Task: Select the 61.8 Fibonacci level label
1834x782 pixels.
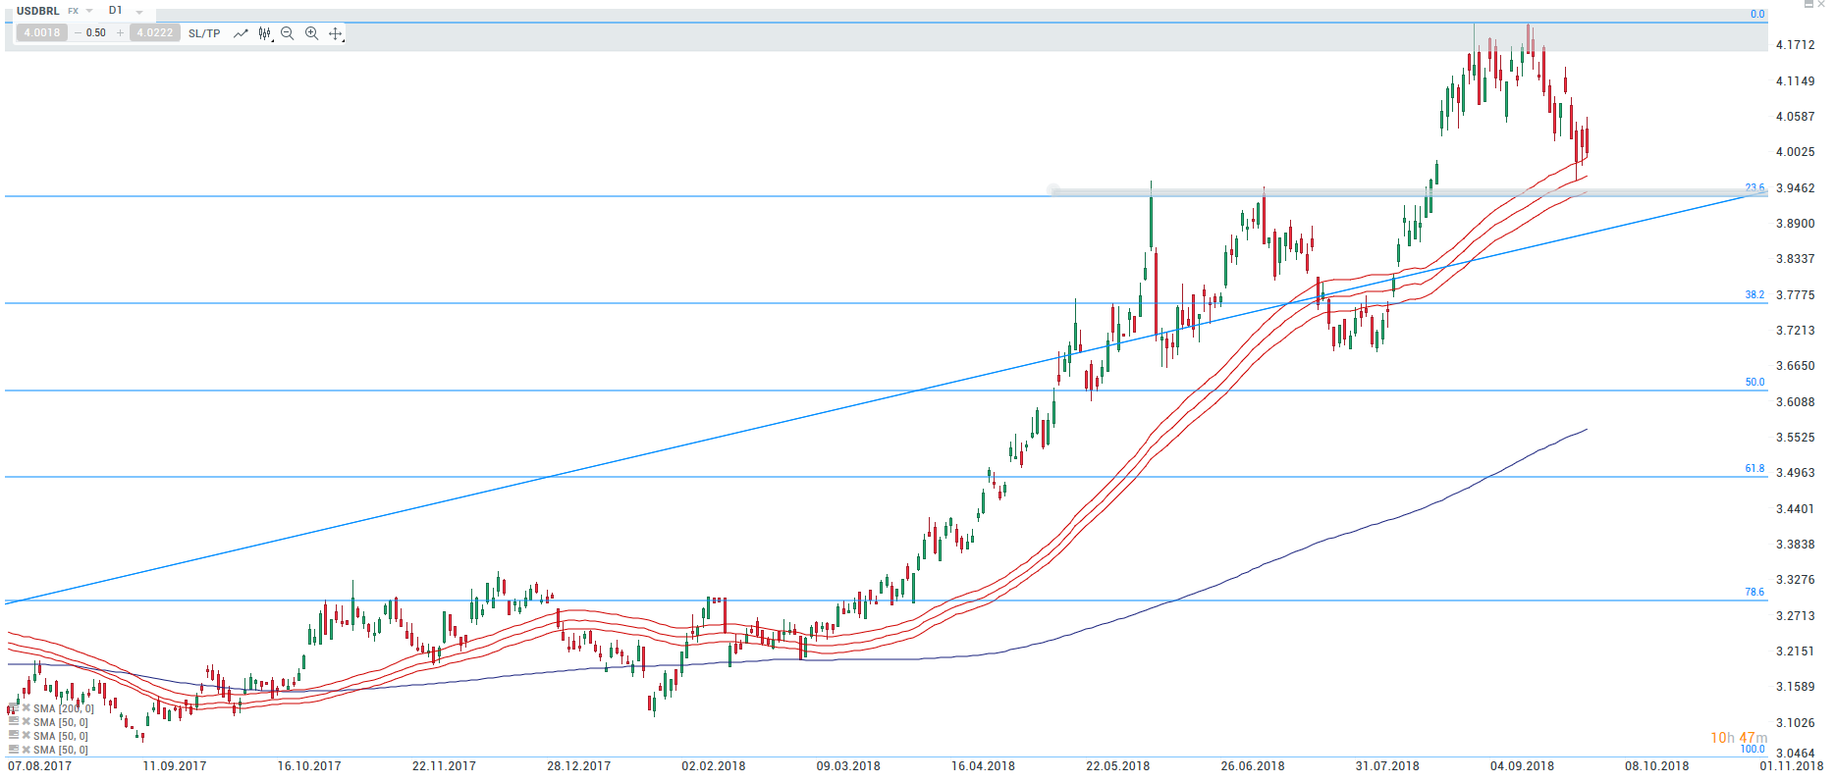Action: pos(1753,469)
